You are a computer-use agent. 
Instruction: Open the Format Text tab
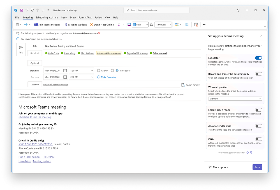(85, 17)
